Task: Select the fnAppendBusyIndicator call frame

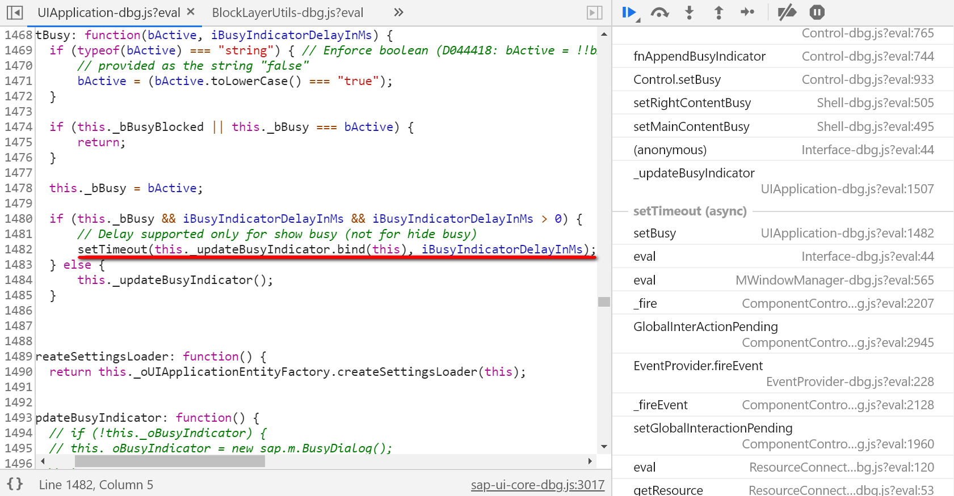Action: click(783, 56)
